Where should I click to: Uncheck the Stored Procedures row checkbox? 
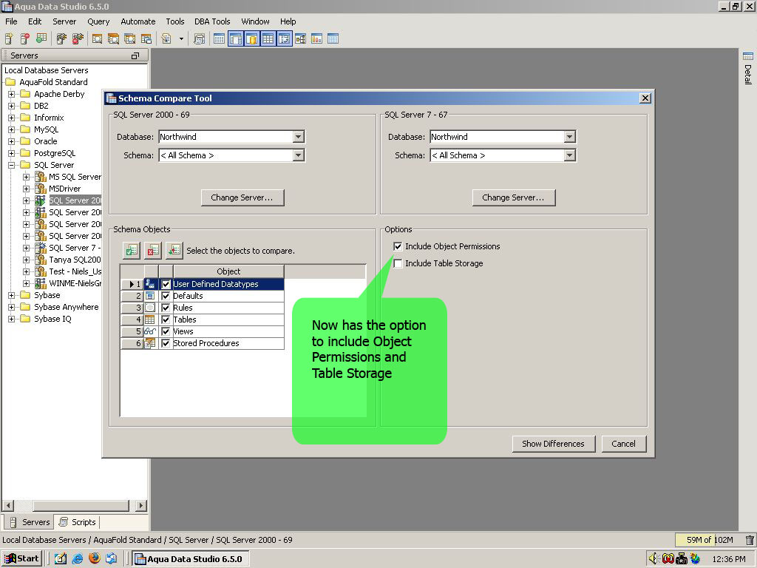(166, 343)
